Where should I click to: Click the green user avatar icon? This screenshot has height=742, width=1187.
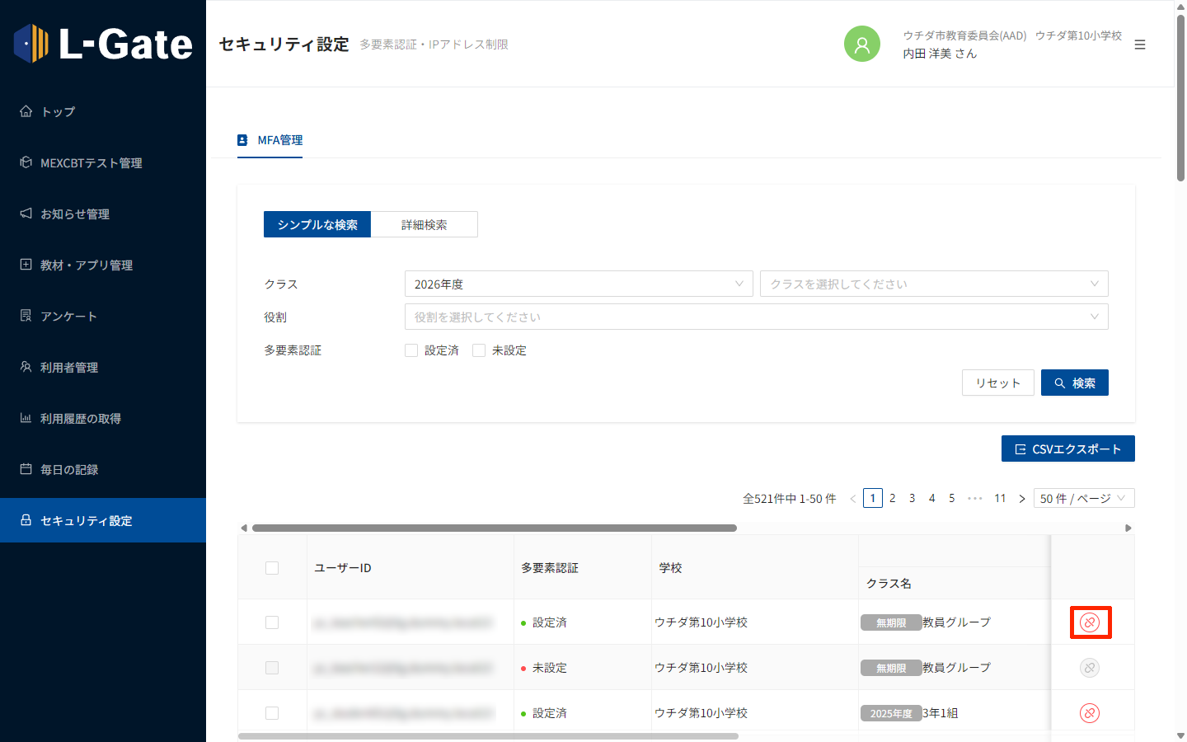pos(862,44)
